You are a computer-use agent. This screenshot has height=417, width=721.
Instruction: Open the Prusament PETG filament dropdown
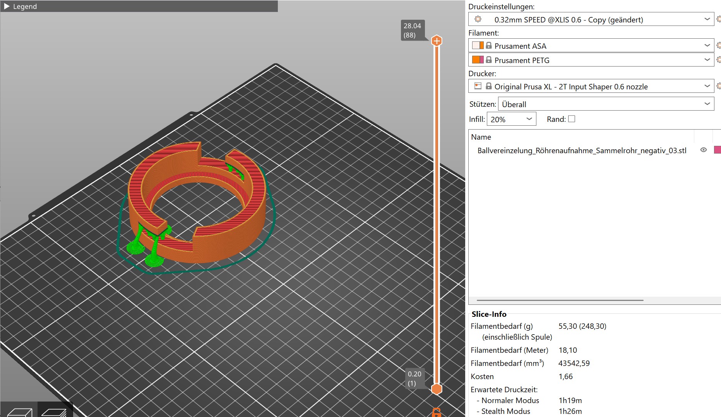click(x=591, y=60)
